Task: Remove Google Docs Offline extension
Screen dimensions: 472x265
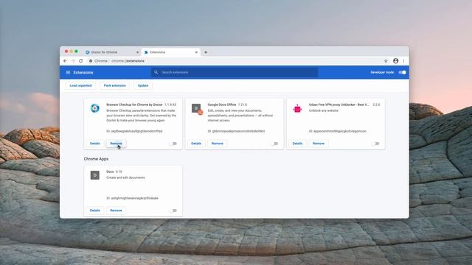Action: 218,144
